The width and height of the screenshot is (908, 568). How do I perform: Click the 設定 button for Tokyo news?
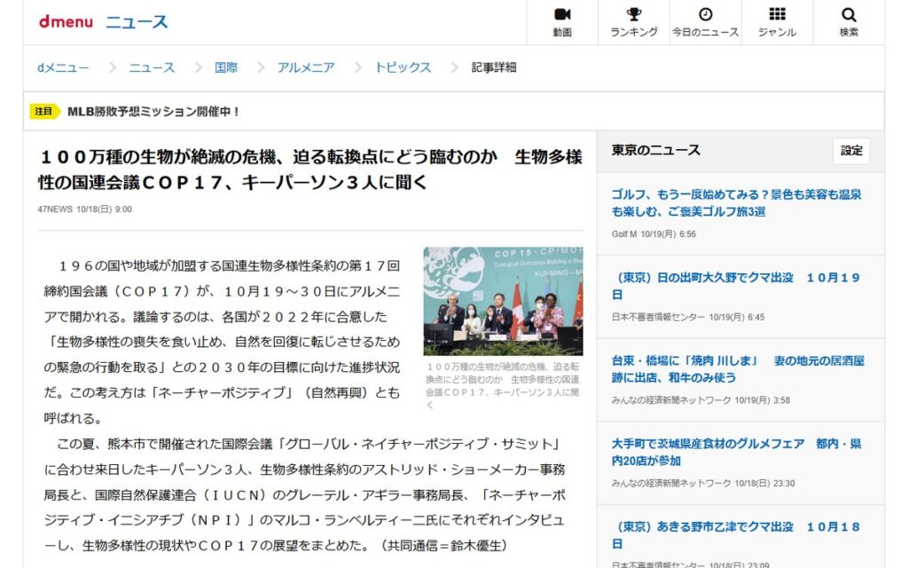pos(851,151)
